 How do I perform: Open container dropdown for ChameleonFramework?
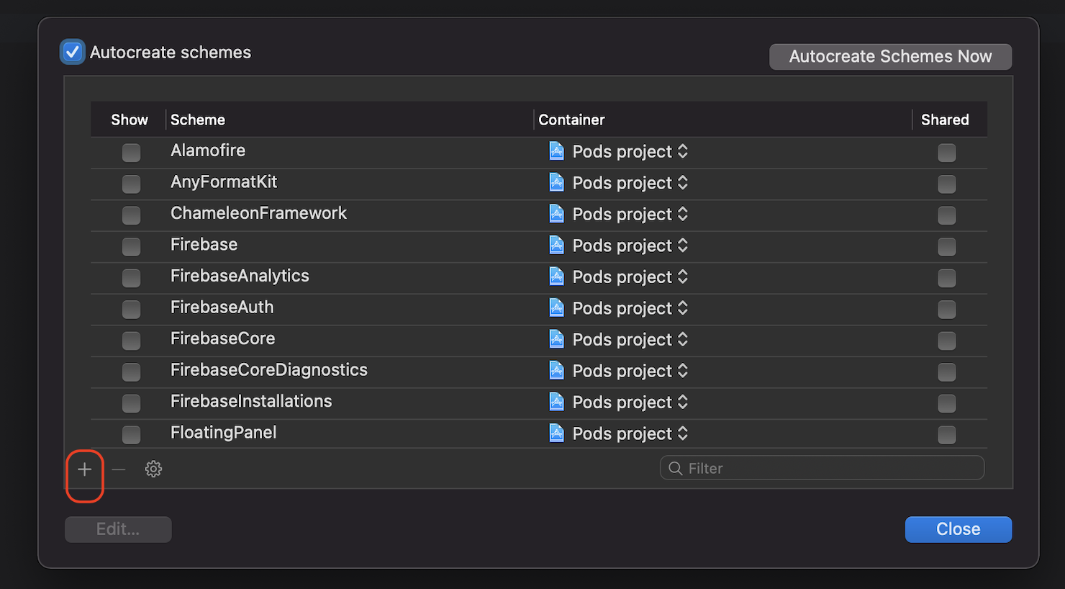pyautogui.click(x=619, y=214)
